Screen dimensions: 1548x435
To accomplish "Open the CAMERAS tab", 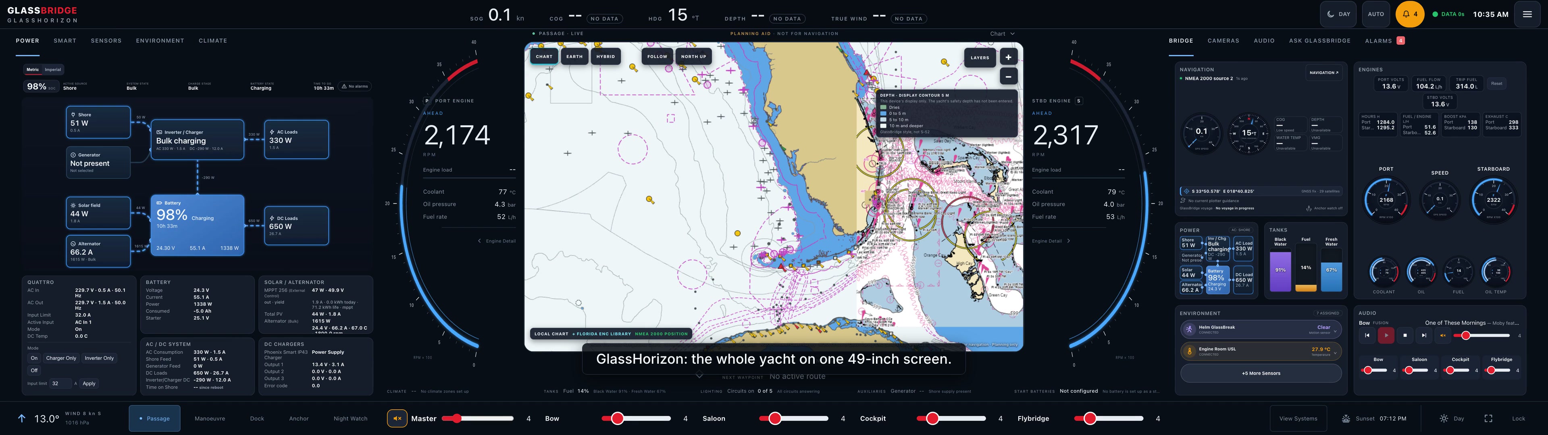I will coord(1223,41).
